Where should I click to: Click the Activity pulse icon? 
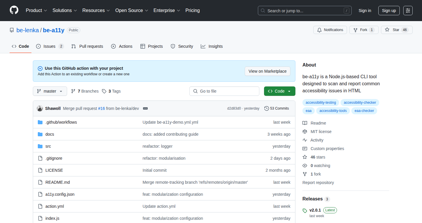(305, 140)
